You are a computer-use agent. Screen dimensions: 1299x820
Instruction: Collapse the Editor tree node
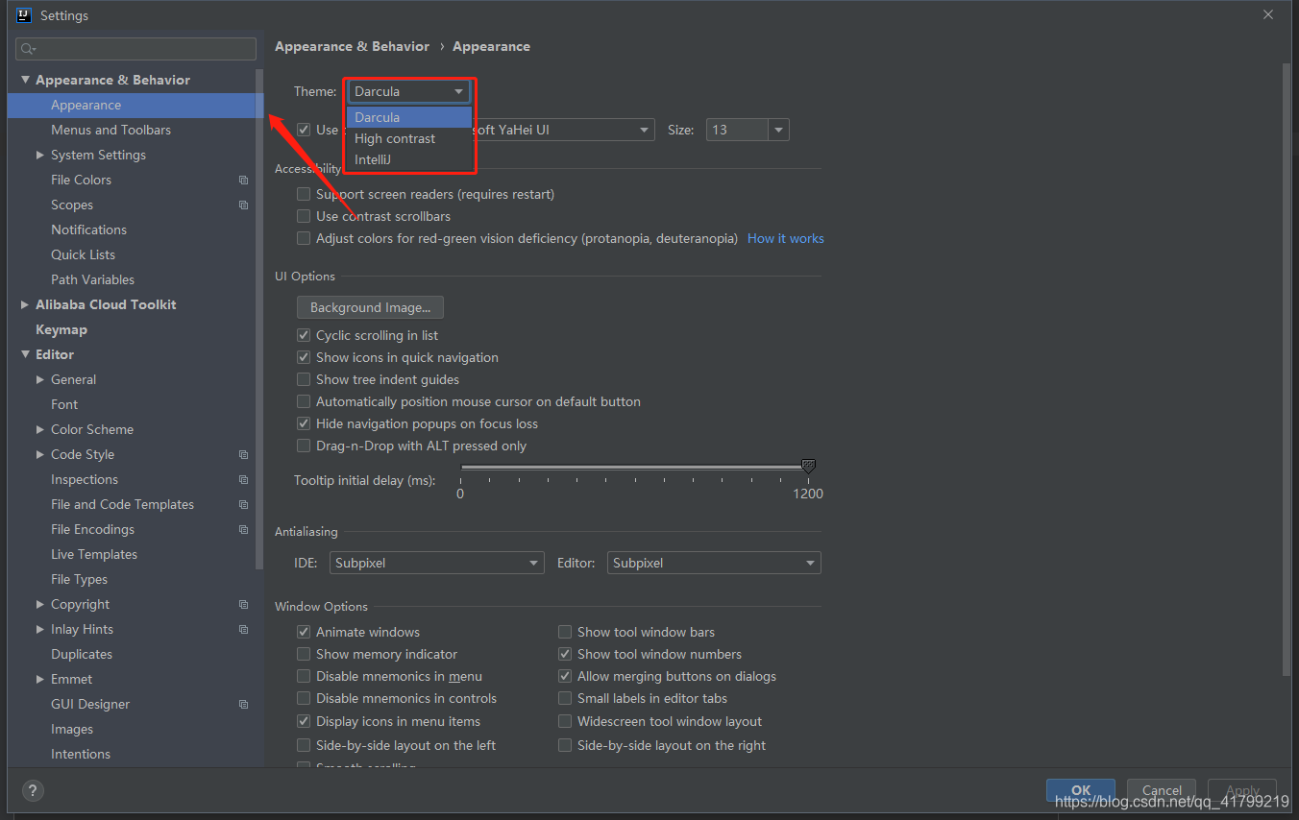click(x=25, y=354)
